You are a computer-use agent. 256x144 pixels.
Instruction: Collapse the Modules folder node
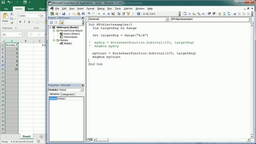[x=54, y=40]
